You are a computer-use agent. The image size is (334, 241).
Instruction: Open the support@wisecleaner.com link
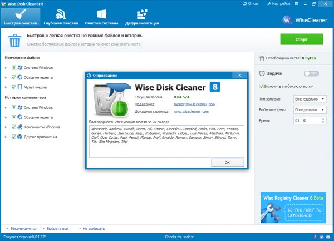[194, 104]
